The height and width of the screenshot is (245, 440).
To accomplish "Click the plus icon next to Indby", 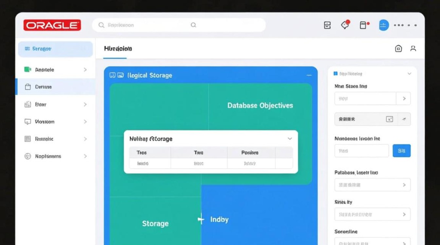I will (x=201, y=219).
